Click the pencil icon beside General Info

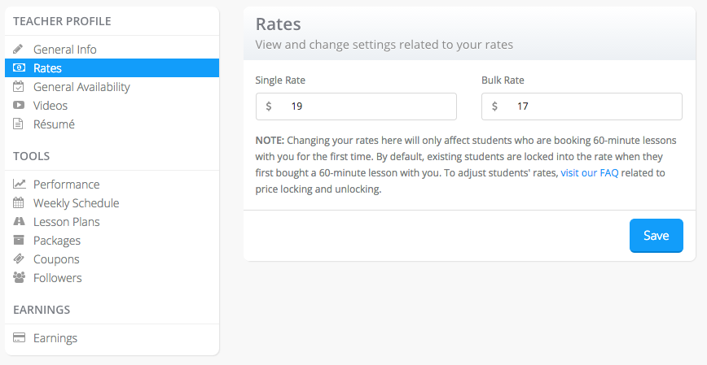point(18,49)
